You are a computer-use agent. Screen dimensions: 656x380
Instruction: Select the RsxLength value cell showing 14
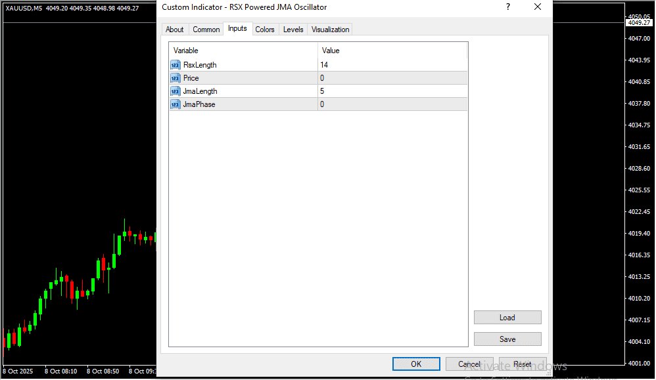[x=392, y=65]
